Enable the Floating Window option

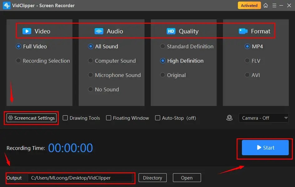click(x=108, y=118)
